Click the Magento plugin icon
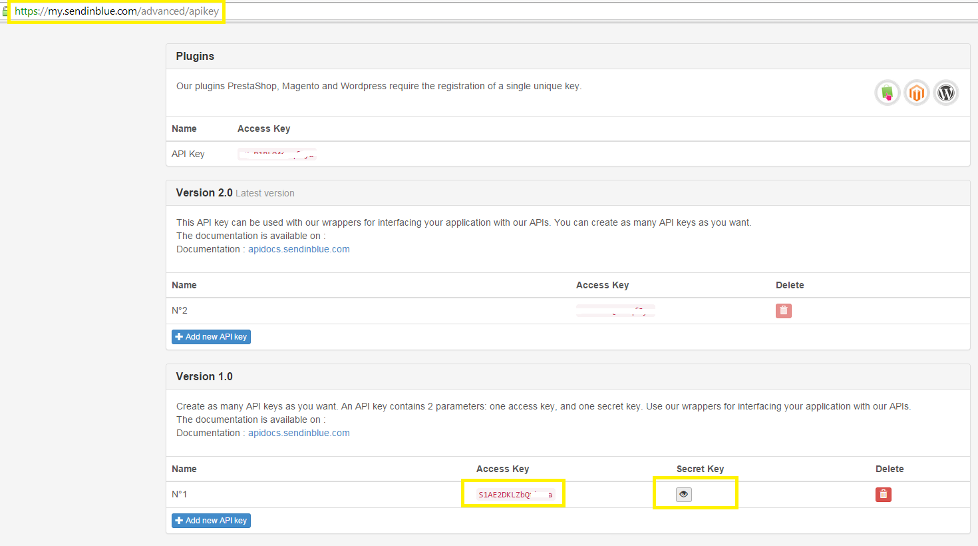The width and height of the screenshot is (978, 546). tap(916, 93)
